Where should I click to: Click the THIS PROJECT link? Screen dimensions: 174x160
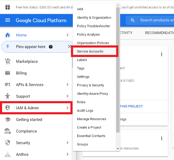pyautogui.click(x=131, y=106)
